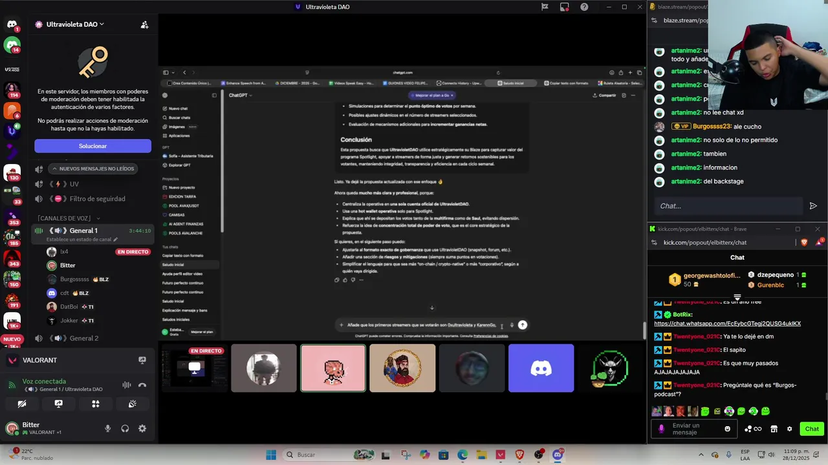Open the Kick chat shop icon
Viewport: 828px width, 465px height.
click(774, 429)
